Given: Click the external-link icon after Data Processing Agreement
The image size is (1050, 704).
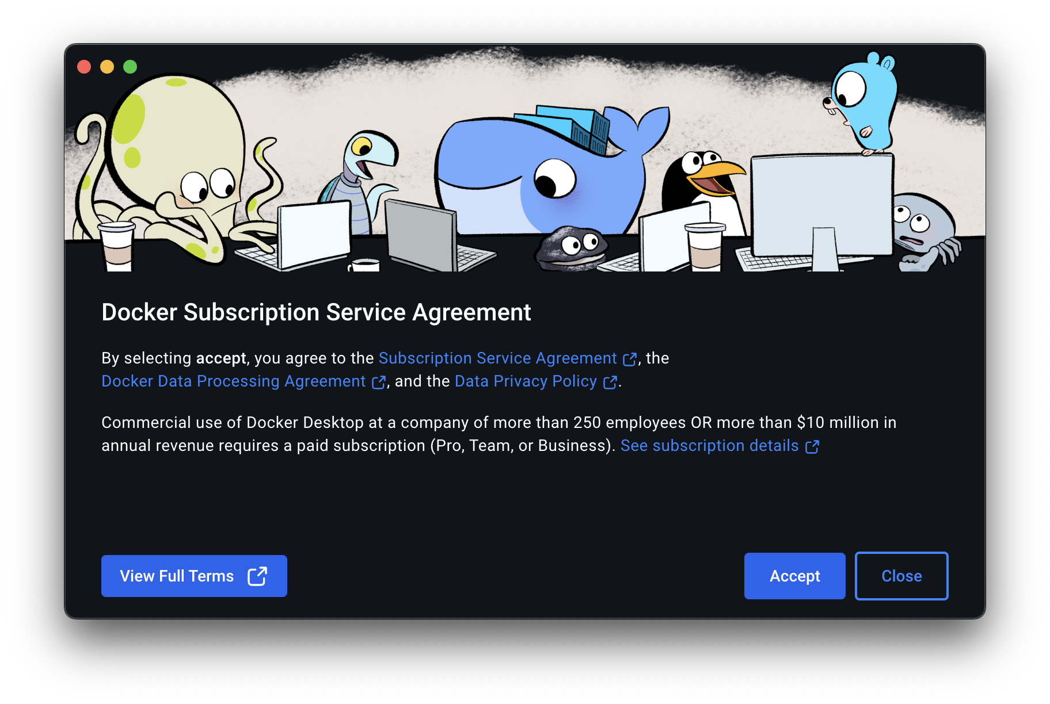Looking at the screenshot, I should (x=379, y=382).
